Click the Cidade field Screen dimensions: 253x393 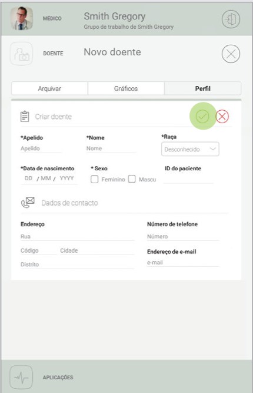[x=97, y=250]
